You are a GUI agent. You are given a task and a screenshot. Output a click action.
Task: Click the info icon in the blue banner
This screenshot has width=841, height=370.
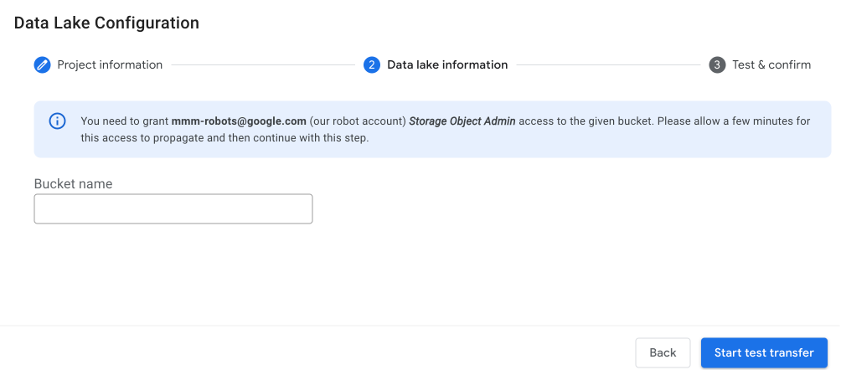[58, 121]
